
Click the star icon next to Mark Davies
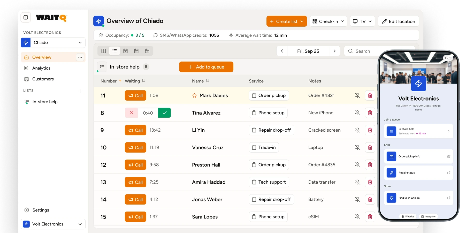[x=195, y=96]
